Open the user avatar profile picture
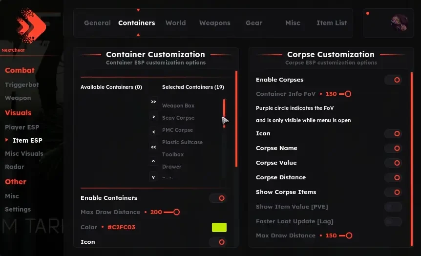Viewport: 421px width, 256px height. [400, 22]
